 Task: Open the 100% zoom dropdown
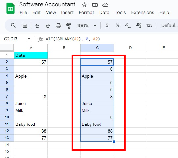87,26
